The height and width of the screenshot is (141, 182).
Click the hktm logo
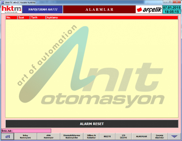click(x=12, y=9)
